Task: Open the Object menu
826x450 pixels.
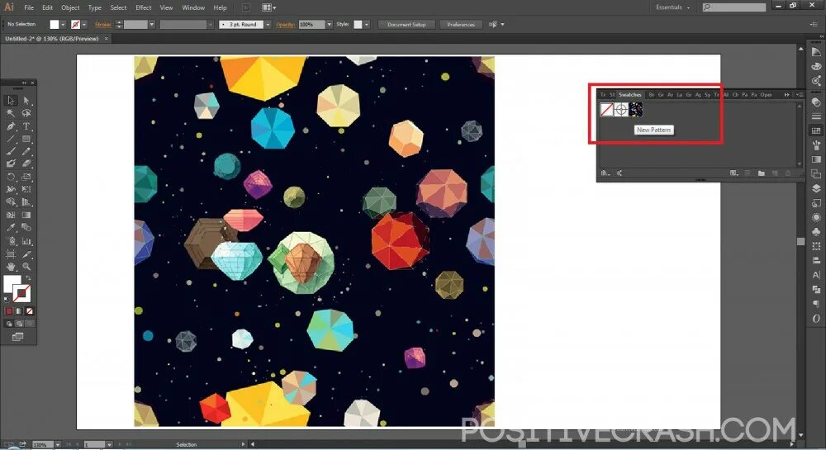Action: tap(70, 7)
